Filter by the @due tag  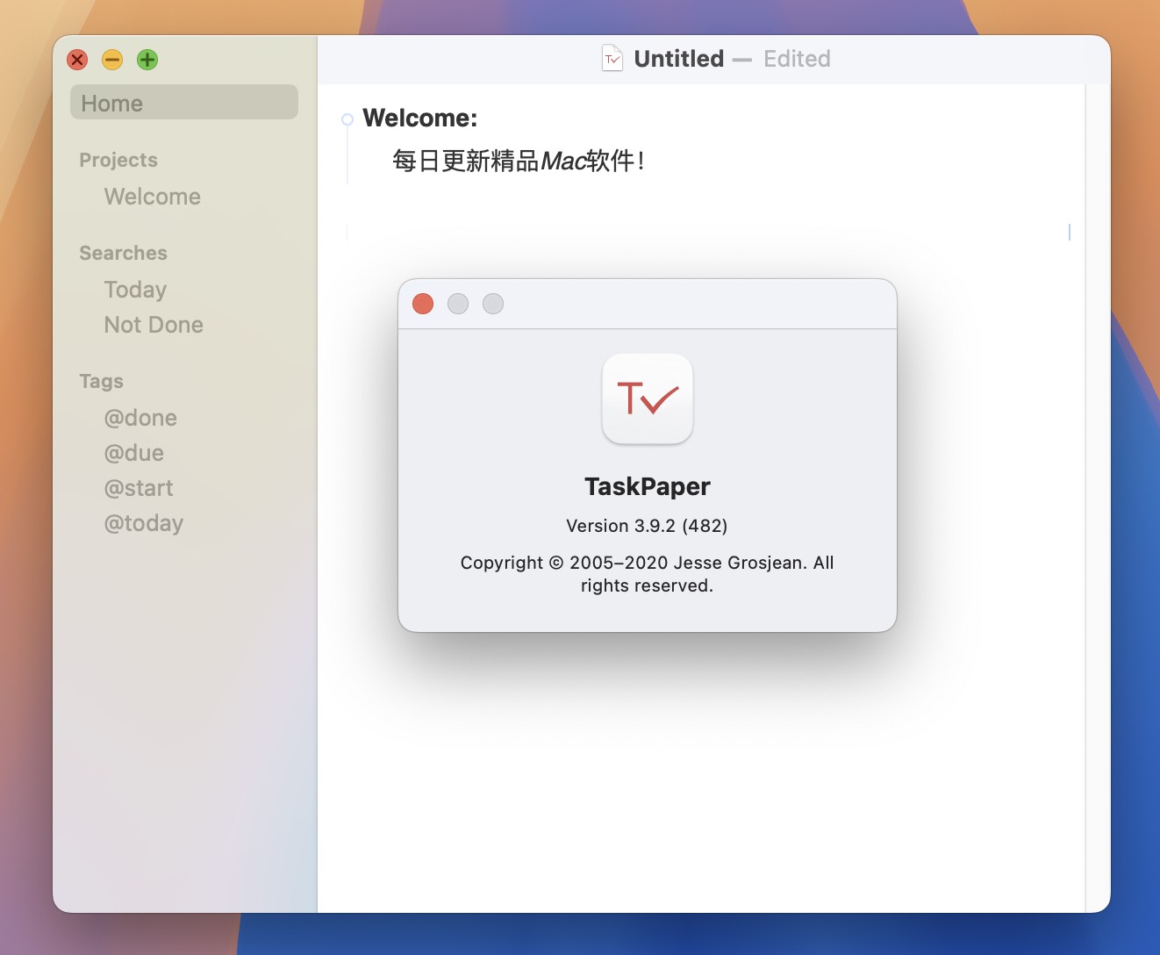[x=133, y=453]
